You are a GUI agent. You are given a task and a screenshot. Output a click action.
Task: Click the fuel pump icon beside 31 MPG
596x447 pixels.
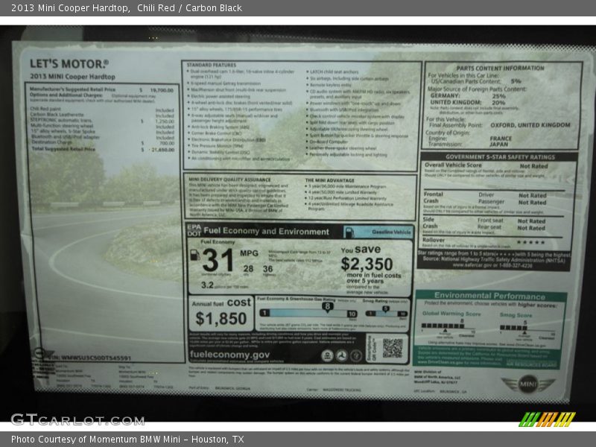(195, 255)
